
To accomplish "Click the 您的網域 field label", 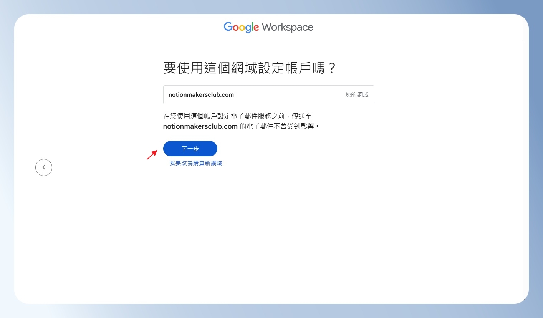I will coord(357,95).
